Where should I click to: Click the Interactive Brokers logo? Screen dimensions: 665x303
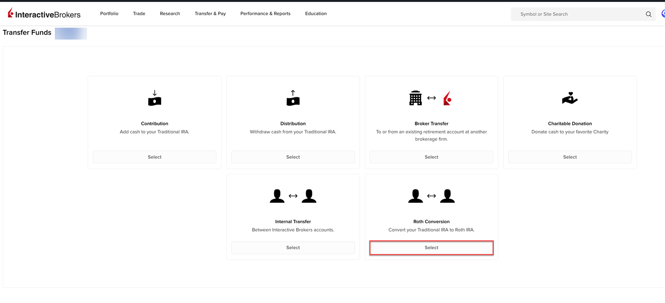tap(44, 14)
